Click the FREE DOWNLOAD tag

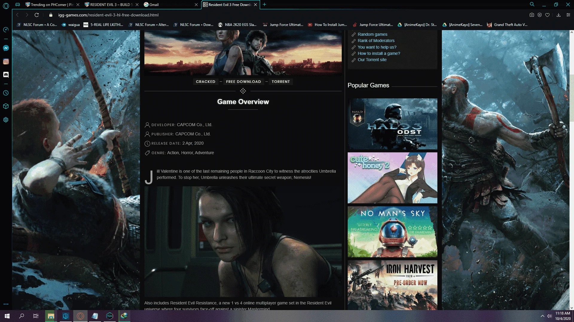coord(243,81)
